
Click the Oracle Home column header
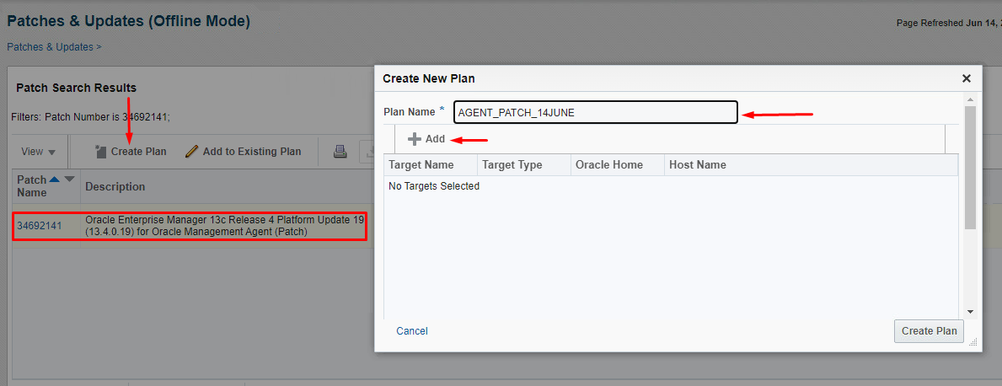pos(618,165)
